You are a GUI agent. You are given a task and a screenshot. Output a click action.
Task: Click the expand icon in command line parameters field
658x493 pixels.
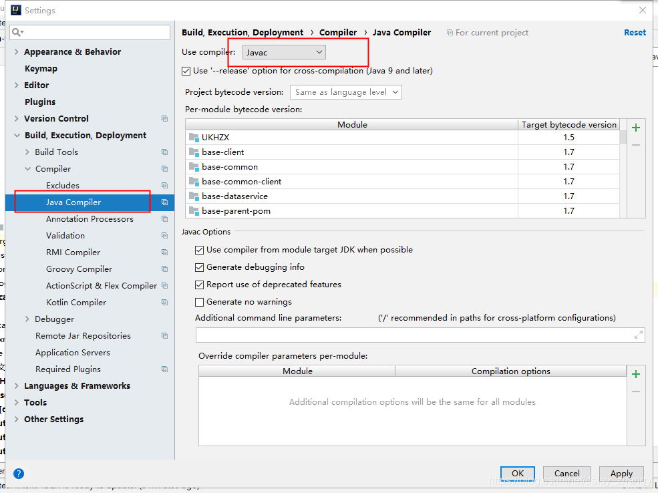638,335
